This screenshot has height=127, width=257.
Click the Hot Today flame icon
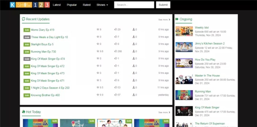coord(23,112)
